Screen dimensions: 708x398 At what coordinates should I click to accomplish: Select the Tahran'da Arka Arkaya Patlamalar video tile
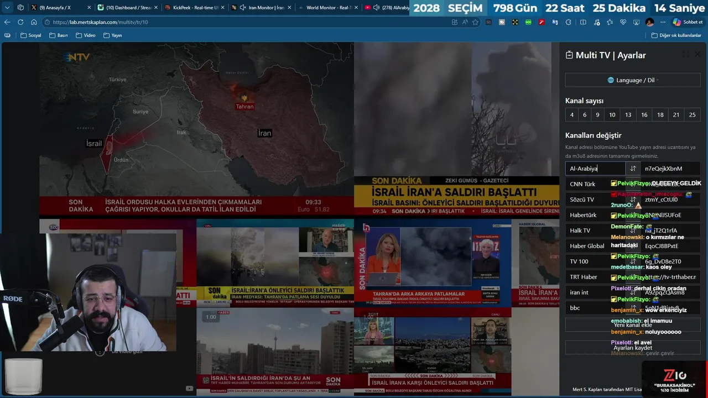click(x=433, y=263)
